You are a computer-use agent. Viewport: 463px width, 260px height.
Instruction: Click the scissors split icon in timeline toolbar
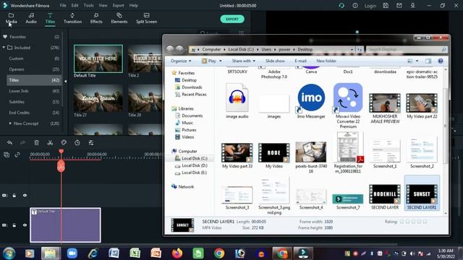click(x=50, y=143)
